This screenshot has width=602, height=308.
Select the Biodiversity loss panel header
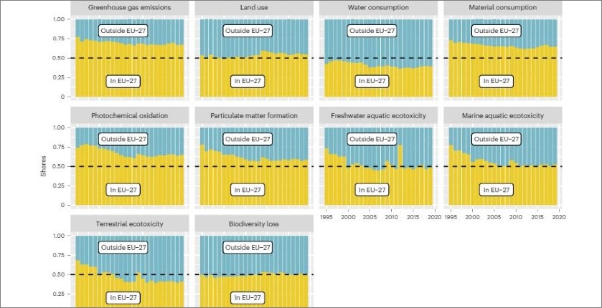point(255,224)
